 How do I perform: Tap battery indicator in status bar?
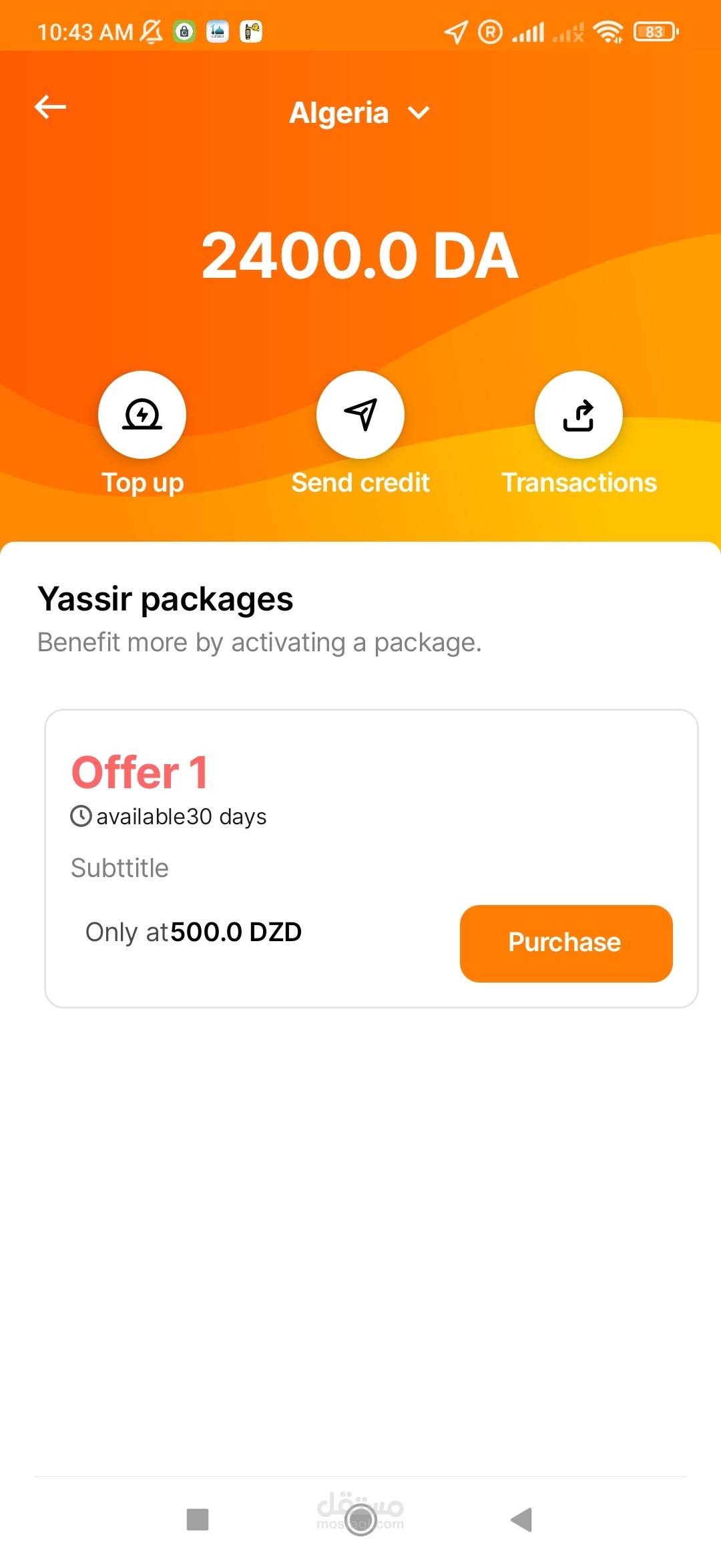(656, 31)
